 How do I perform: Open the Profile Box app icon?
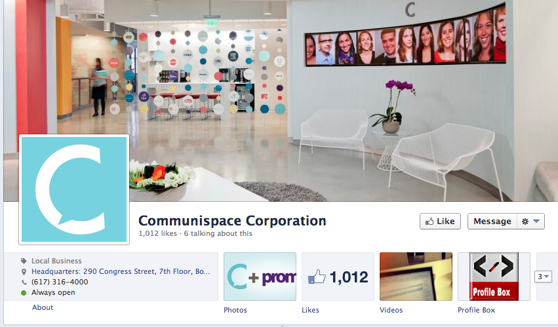(494, 277)
